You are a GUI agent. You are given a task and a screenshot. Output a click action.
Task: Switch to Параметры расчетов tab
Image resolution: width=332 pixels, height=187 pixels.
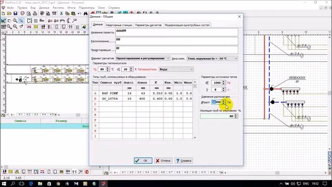point(148,25)
